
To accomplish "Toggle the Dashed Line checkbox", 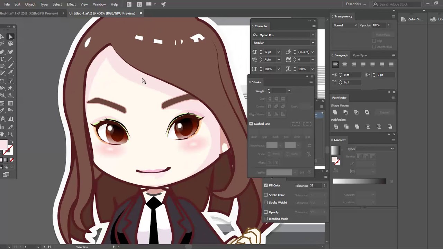I will pos(251,123).
